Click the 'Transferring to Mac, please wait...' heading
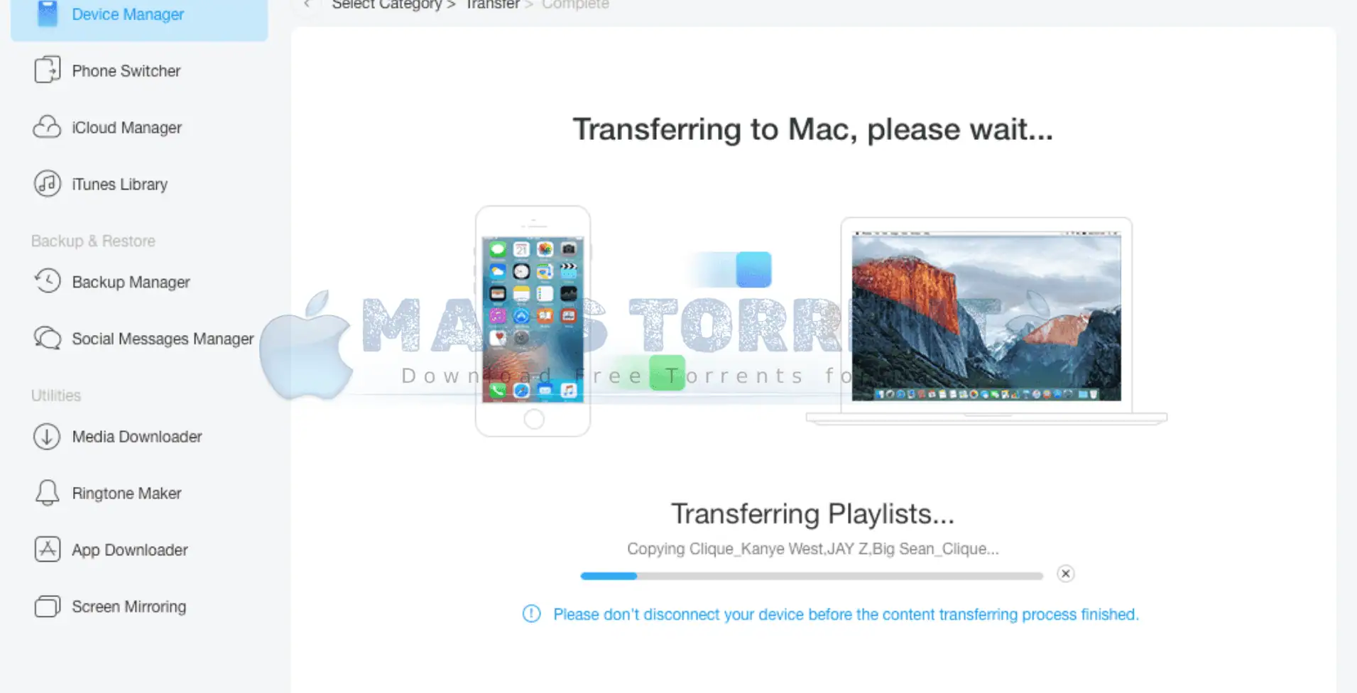 (x=813, y=129)
